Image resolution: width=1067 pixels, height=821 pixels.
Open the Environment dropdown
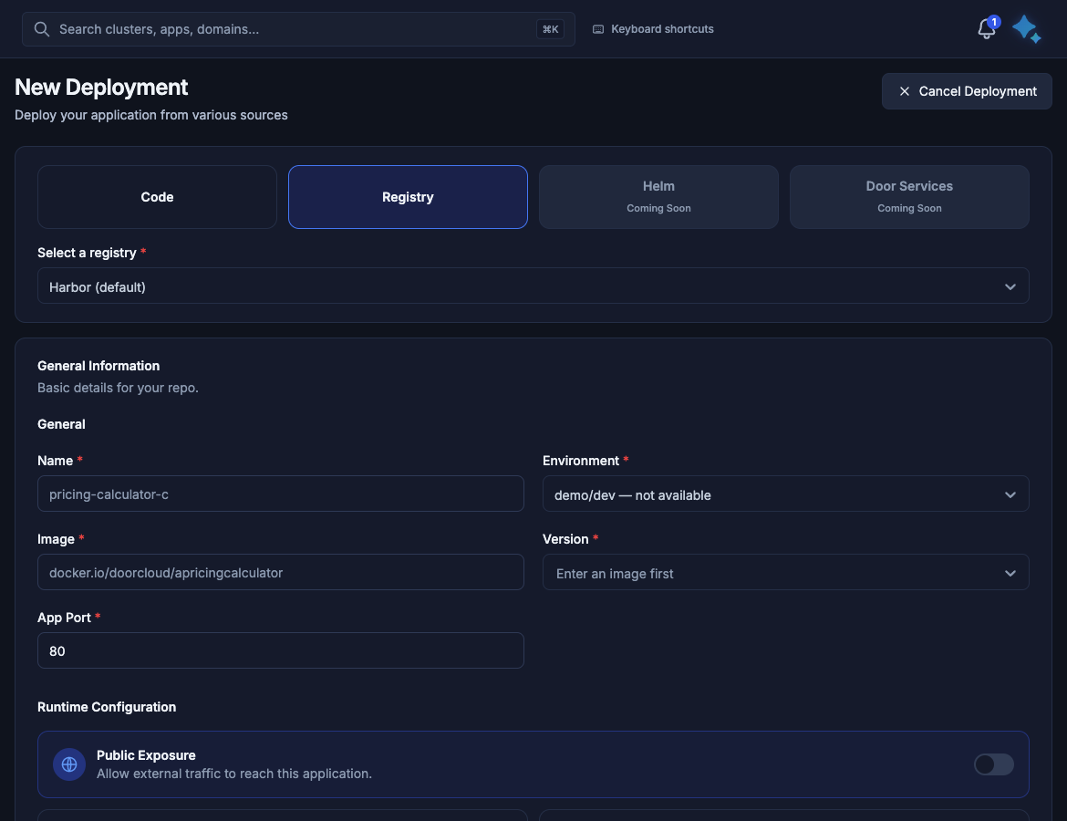point(785,494)
